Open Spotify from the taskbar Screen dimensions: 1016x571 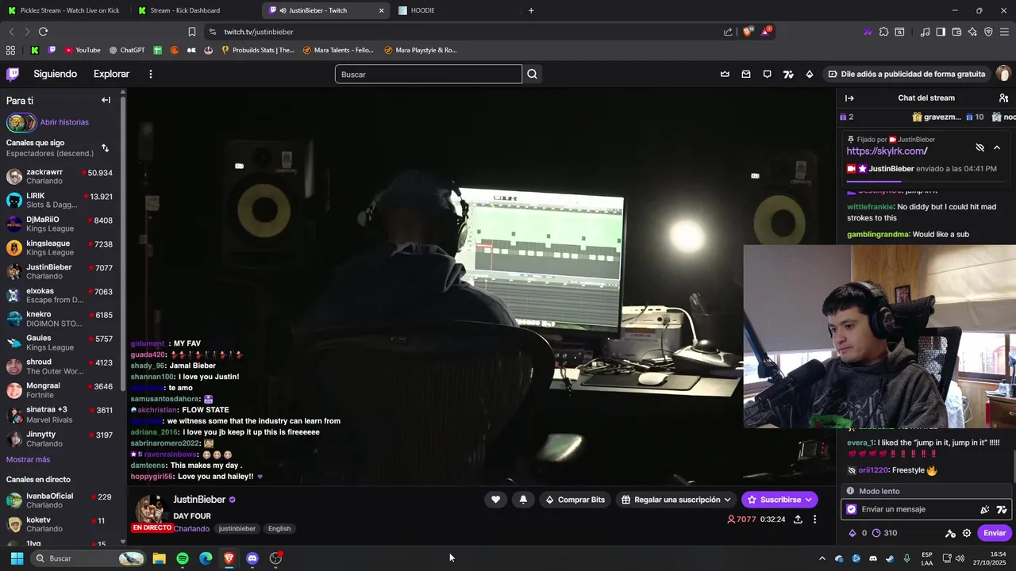click(183, 558)
